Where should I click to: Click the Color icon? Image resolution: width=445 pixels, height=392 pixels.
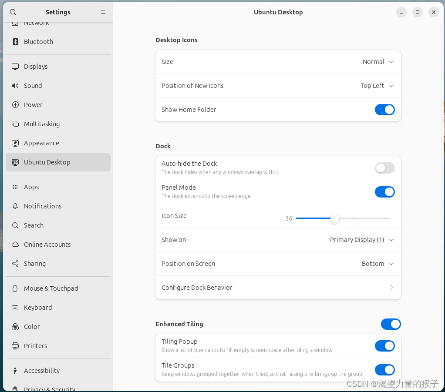[15, 327]
